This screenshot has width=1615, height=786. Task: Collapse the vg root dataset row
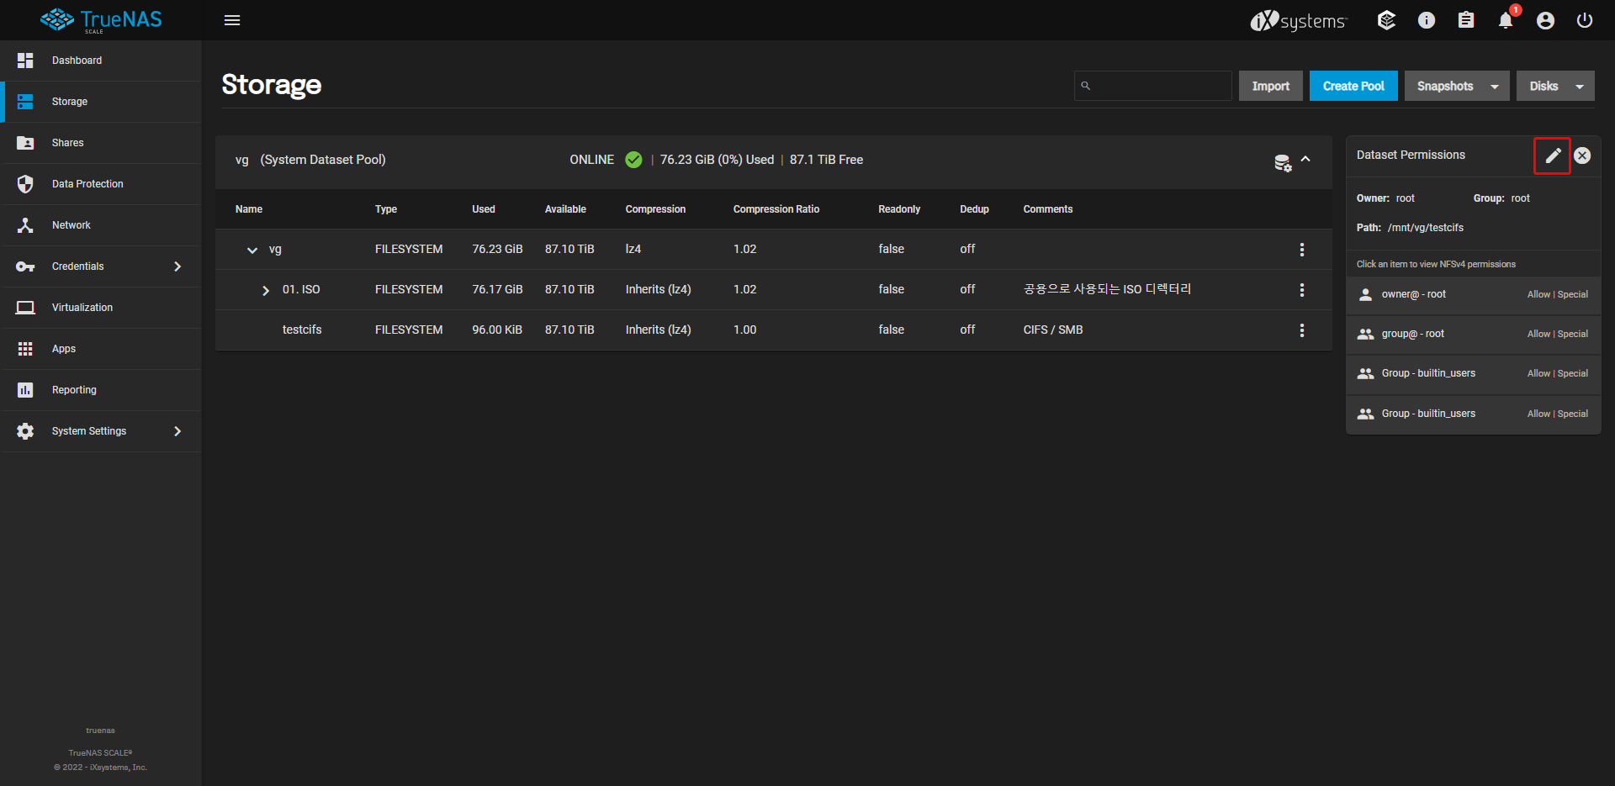pyautogui.click(x=252, y=250)
